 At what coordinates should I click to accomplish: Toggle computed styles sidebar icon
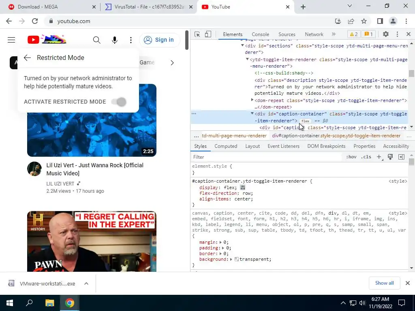(x=401, y=157)
